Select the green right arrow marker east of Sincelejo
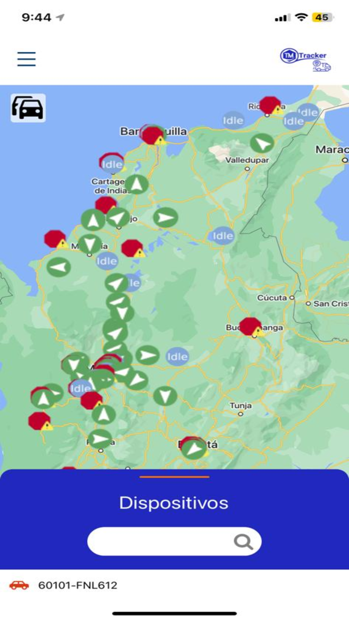The width and height of the screenshot is (349, 621). [x=166, y=218]
